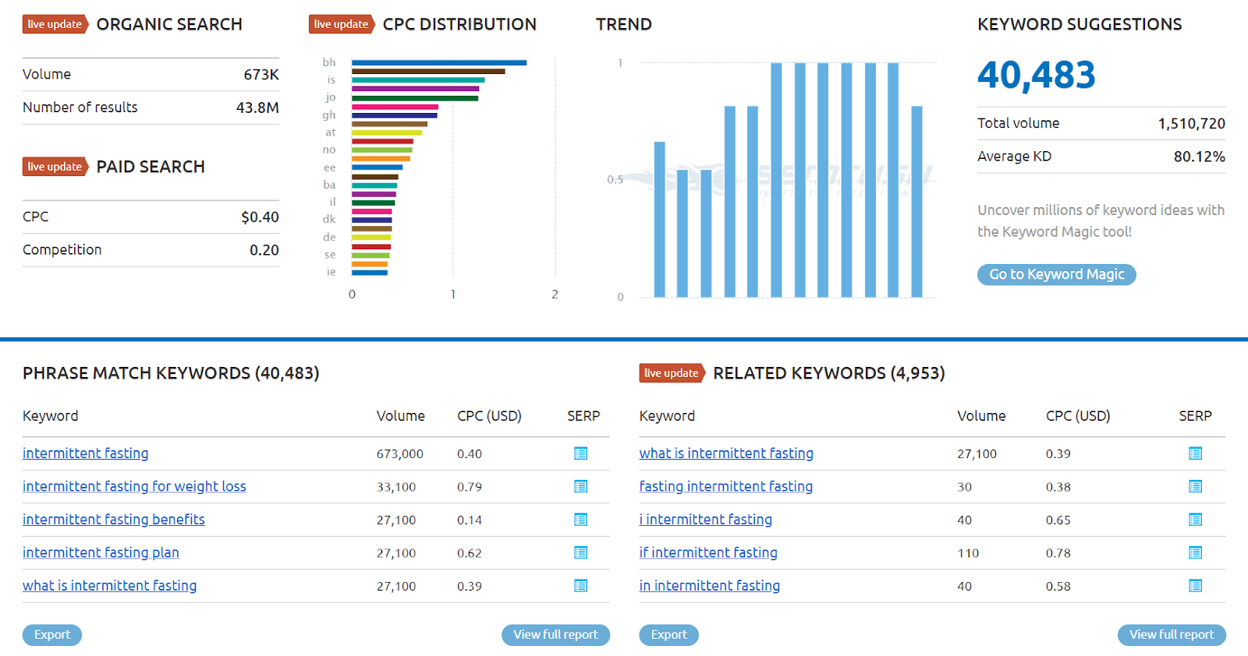View SERP icon for weight loss keyword
This screenshot has width=1248, height=656.
580,486
